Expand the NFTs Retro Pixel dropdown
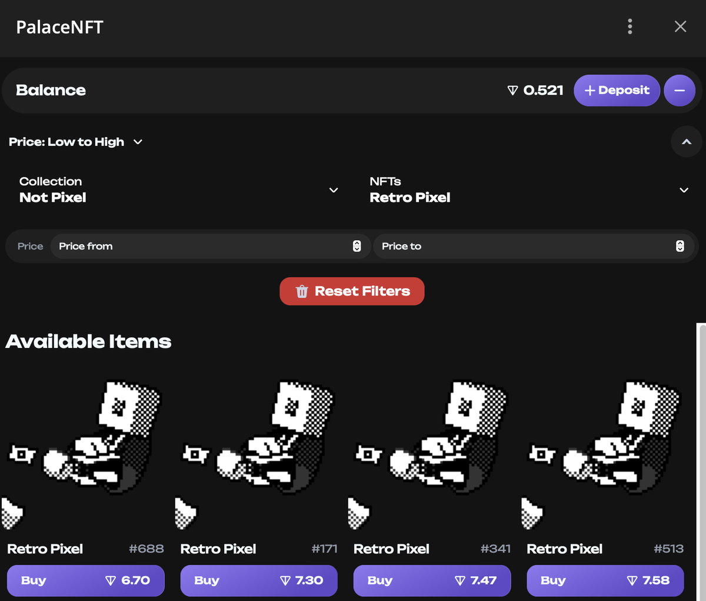The height and width of the screenshot is (601, 706). click(x=529, y=190)
